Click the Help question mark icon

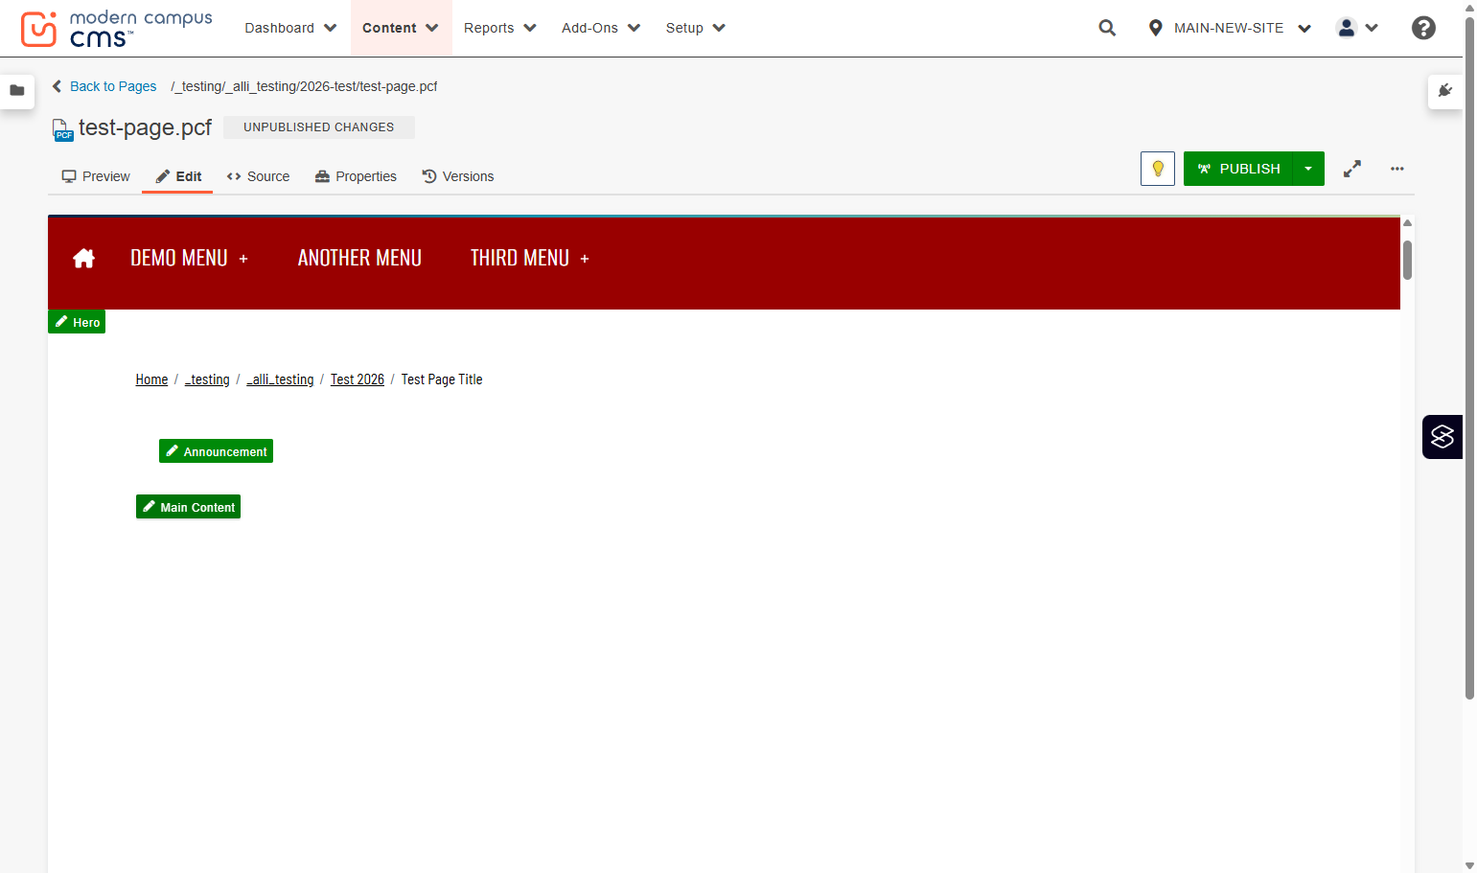(1423, 28)
